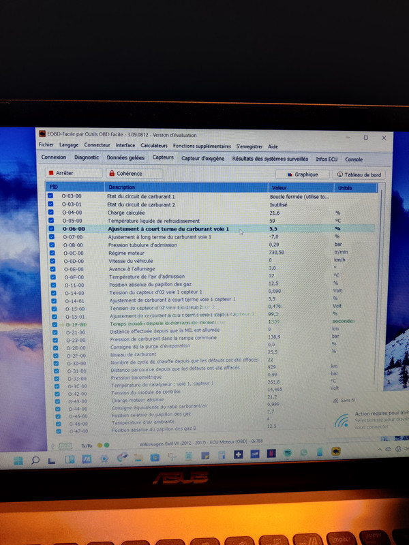Open the Graphique chart view
The image size is (409, 545).
tap(302, 174)
